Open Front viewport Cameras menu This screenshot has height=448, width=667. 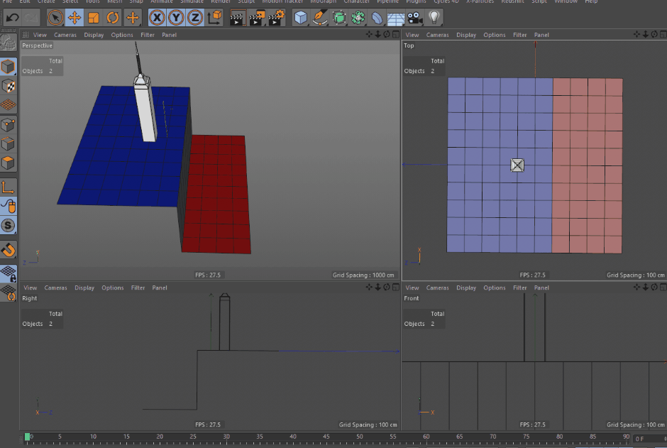pyautogui.click(x=437, y=288)
